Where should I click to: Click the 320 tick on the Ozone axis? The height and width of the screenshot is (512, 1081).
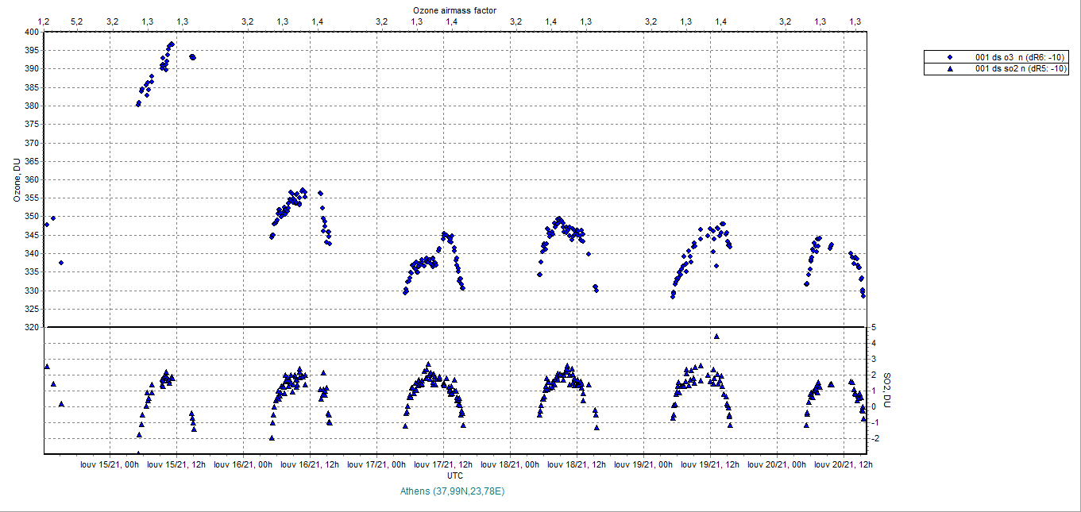click(x=31, y=327)
